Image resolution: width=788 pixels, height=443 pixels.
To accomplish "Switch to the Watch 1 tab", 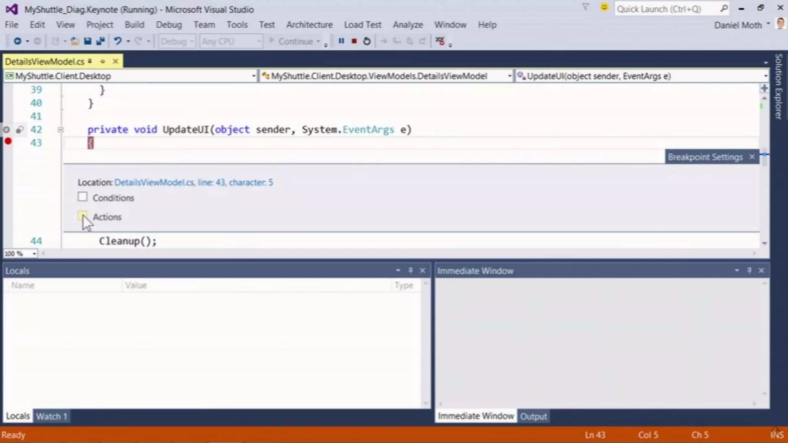I will pos(52,416).
